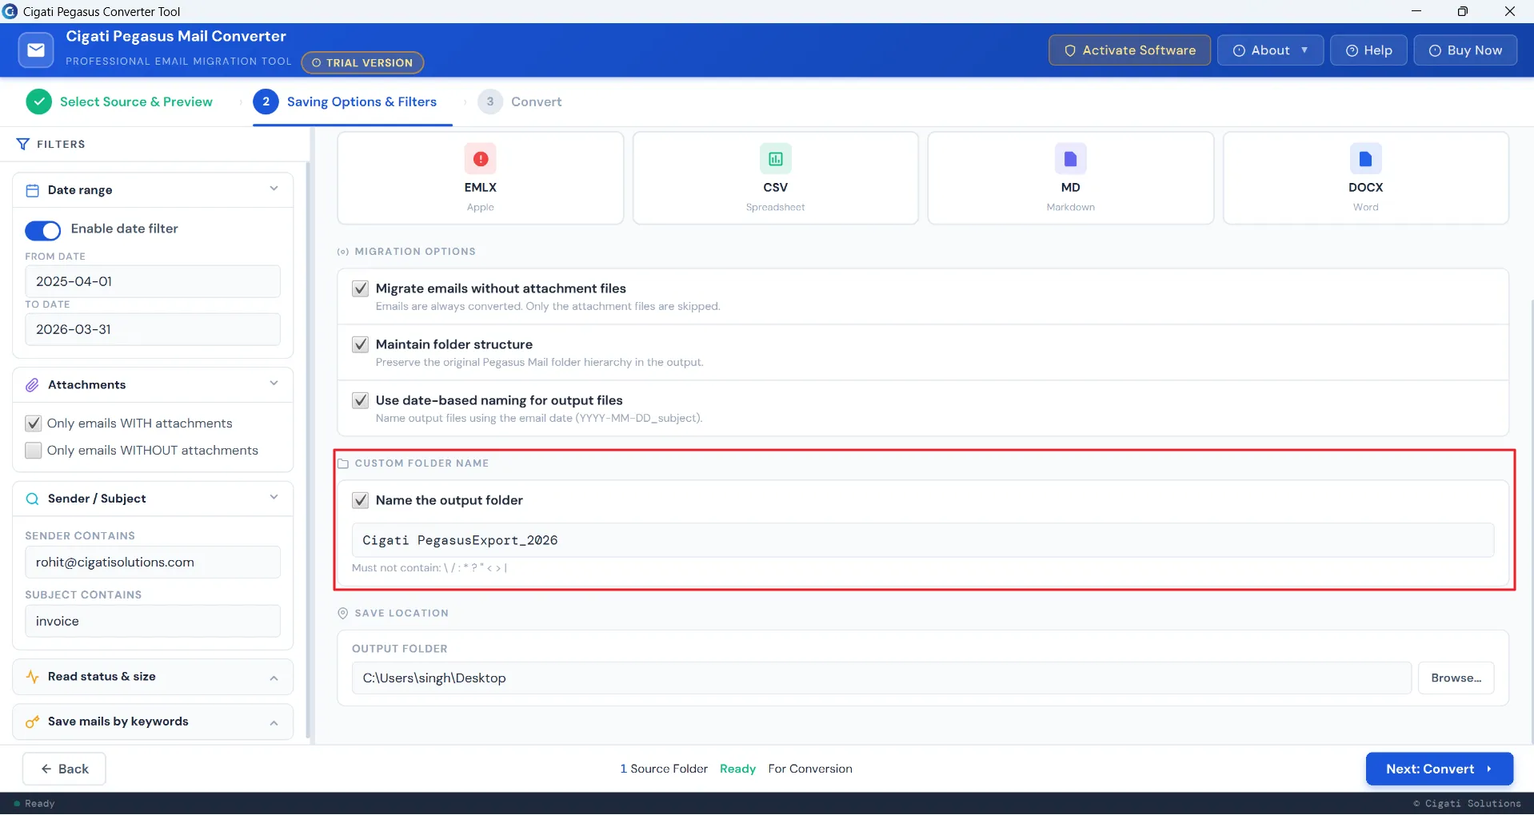Open the About dropdown menu
The image size is (1534, 815).
(x=1270, y=50)
